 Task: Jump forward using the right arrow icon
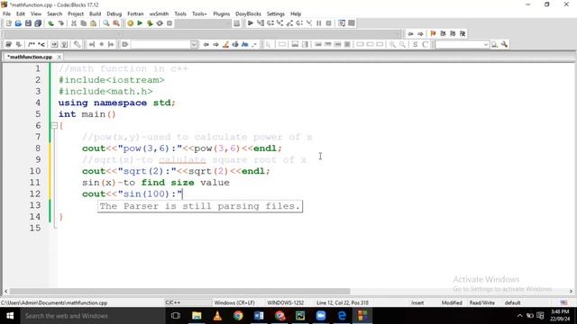(420, 34)
